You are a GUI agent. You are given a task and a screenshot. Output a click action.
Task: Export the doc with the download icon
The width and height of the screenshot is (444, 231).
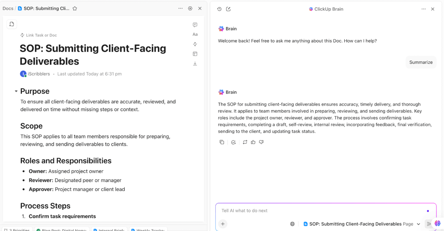point(195,63)
